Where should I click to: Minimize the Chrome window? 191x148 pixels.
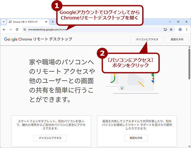pyautogui.click(x=170, y=22)
